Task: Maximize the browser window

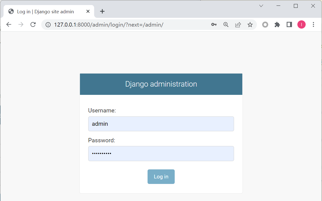Action: [x=296, y=6]
